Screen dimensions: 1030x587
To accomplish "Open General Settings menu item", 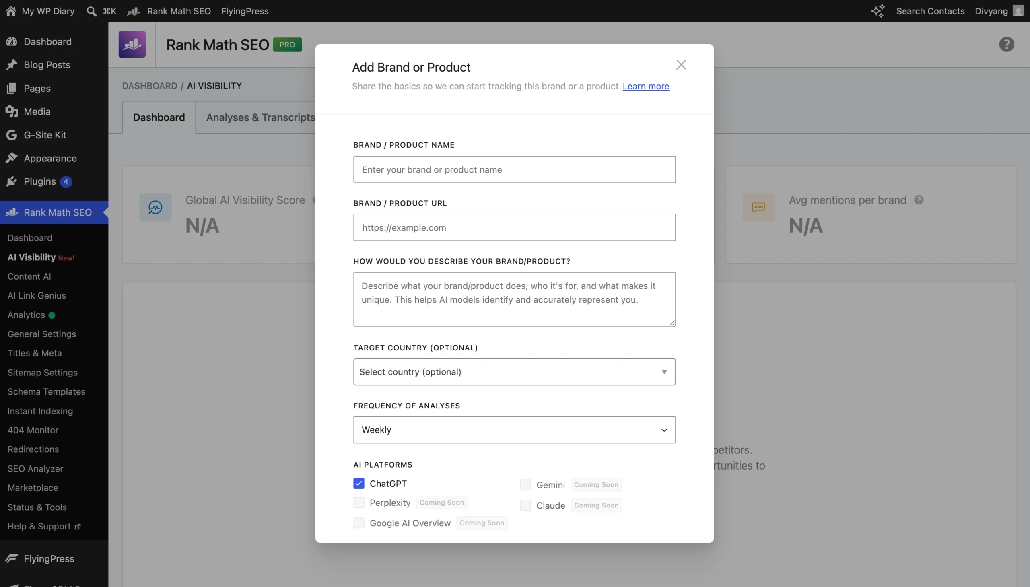I will coord(41,334).
